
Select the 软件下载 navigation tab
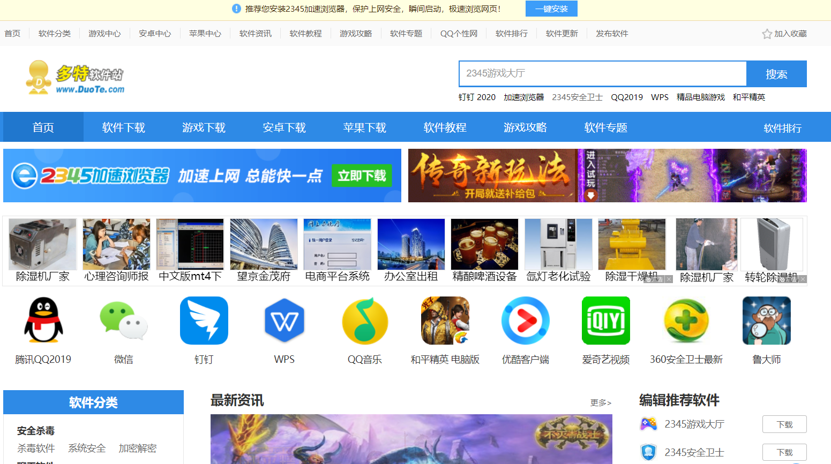click(124, 127)
